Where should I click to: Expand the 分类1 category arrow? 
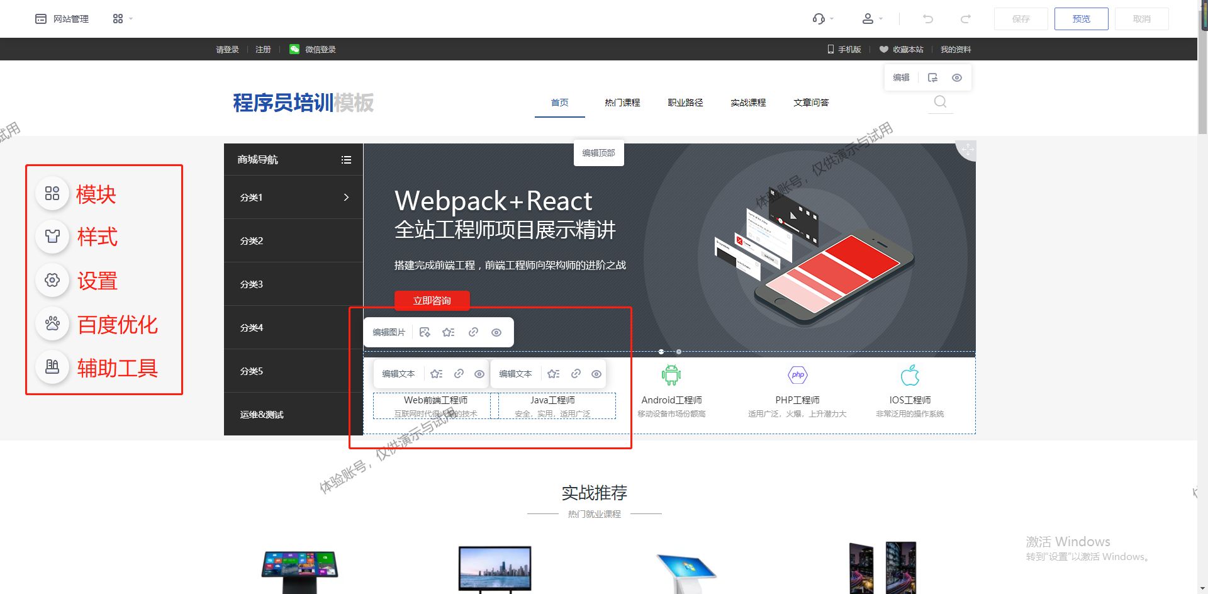pos(345,197)
